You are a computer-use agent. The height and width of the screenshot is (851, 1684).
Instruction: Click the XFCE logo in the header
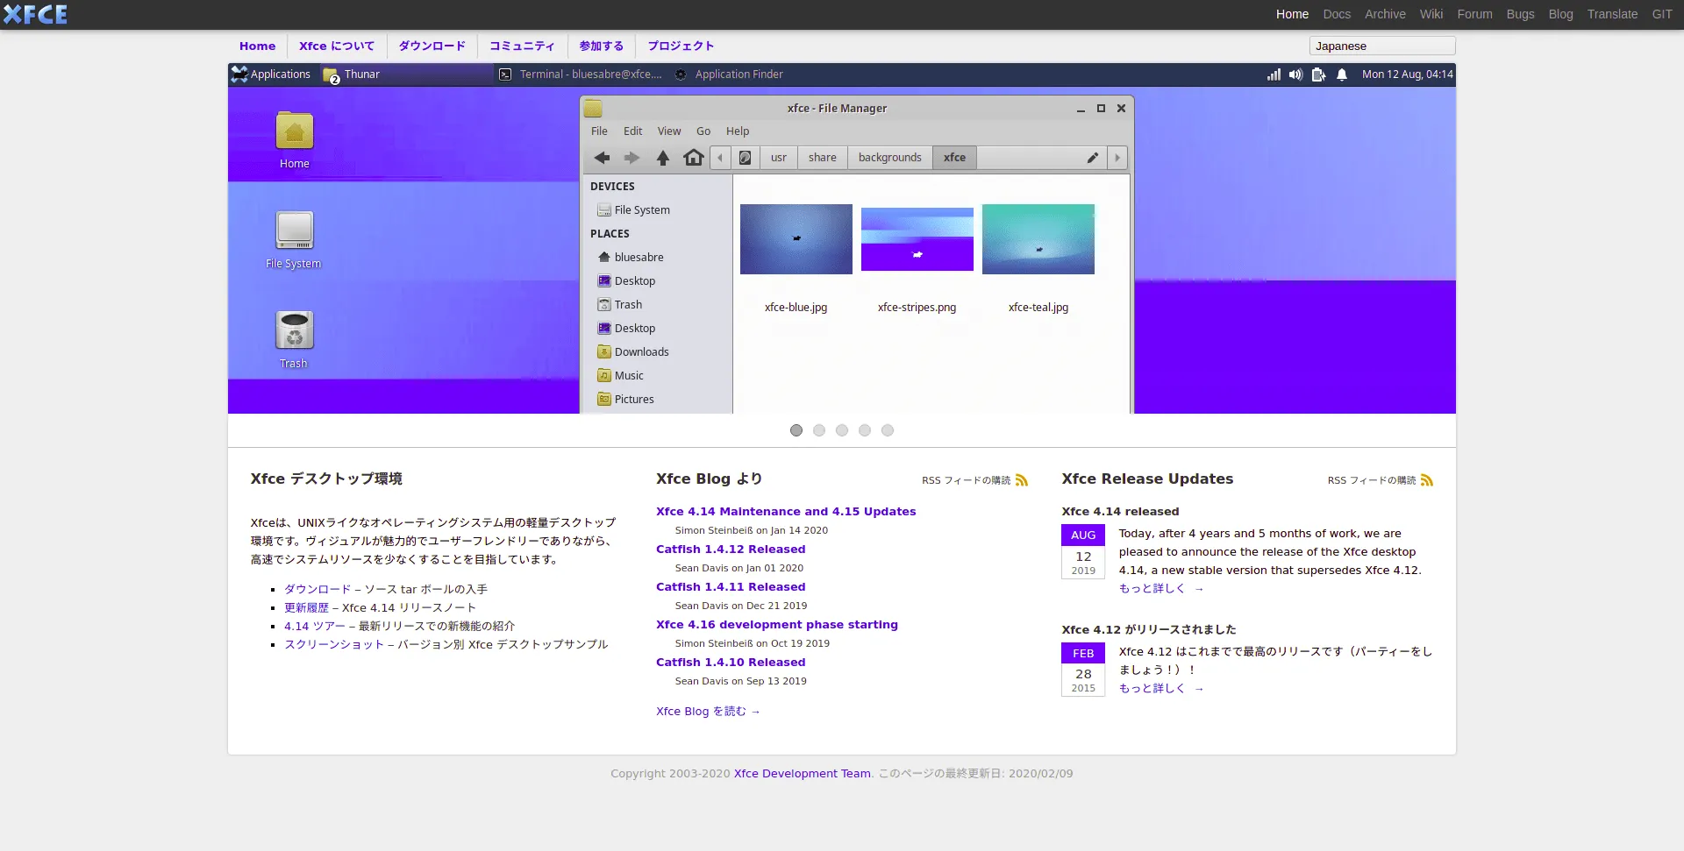(35, 14)
